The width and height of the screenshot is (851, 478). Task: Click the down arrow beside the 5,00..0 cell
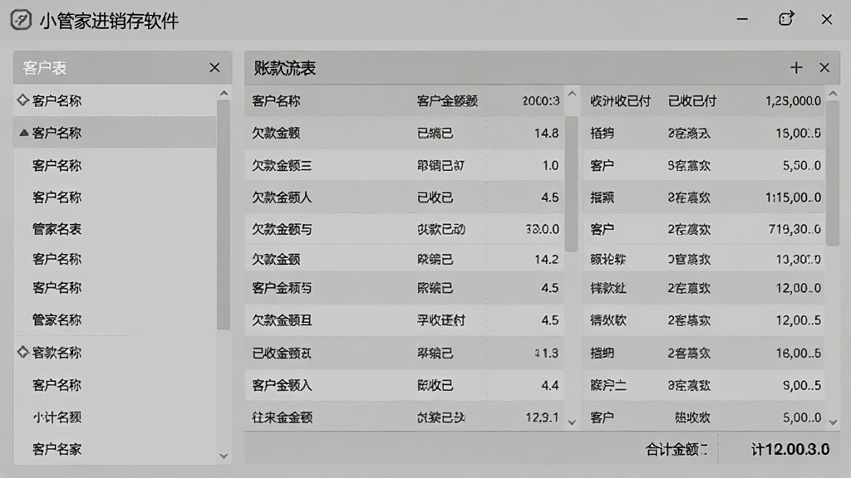833,422
